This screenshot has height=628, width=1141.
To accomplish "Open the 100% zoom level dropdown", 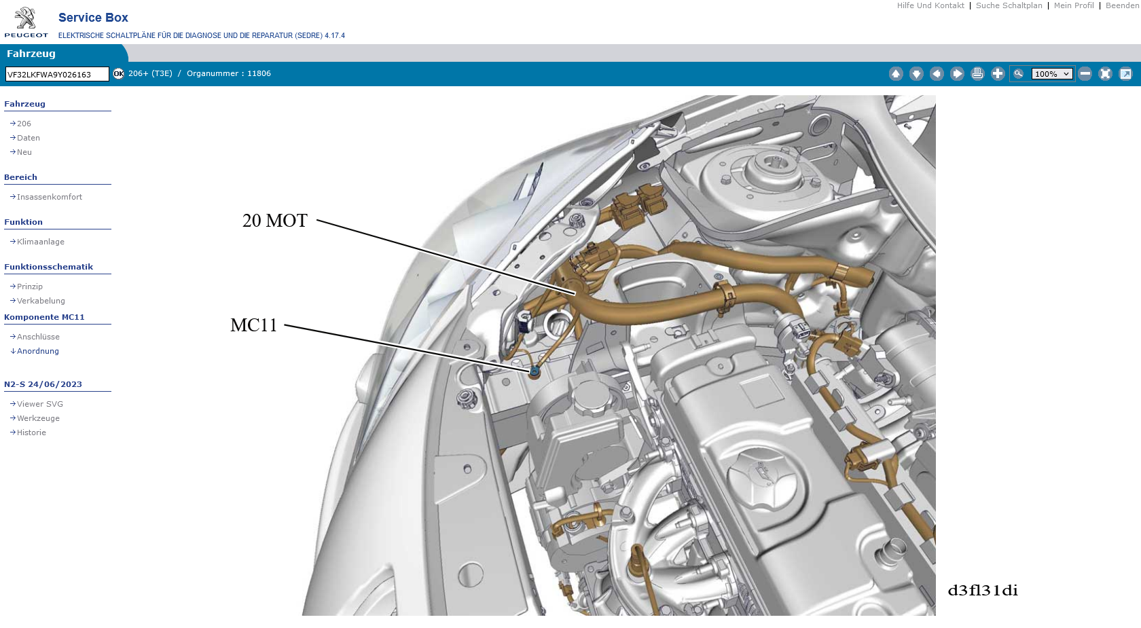I will pyautogui.click(x=1051, y=74).
